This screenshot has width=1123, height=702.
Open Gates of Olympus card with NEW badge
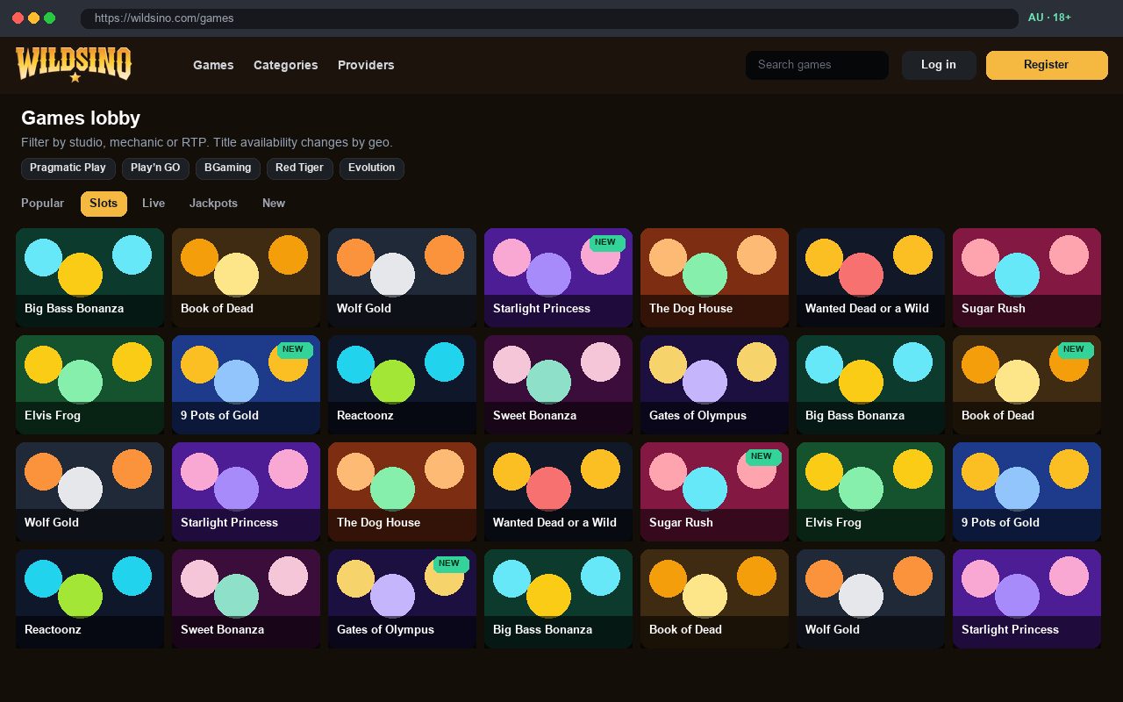402,598
